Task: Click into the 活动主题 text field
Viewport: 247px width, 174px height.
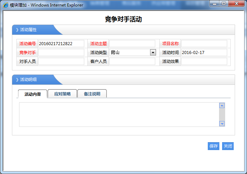Action: (x=132, y=43)
